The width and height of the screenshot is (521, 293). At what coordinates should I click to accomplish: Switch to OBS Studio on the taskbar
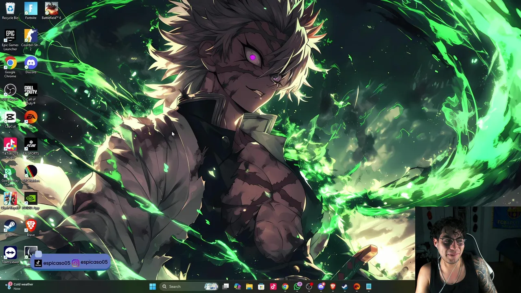tap(309, 286)
